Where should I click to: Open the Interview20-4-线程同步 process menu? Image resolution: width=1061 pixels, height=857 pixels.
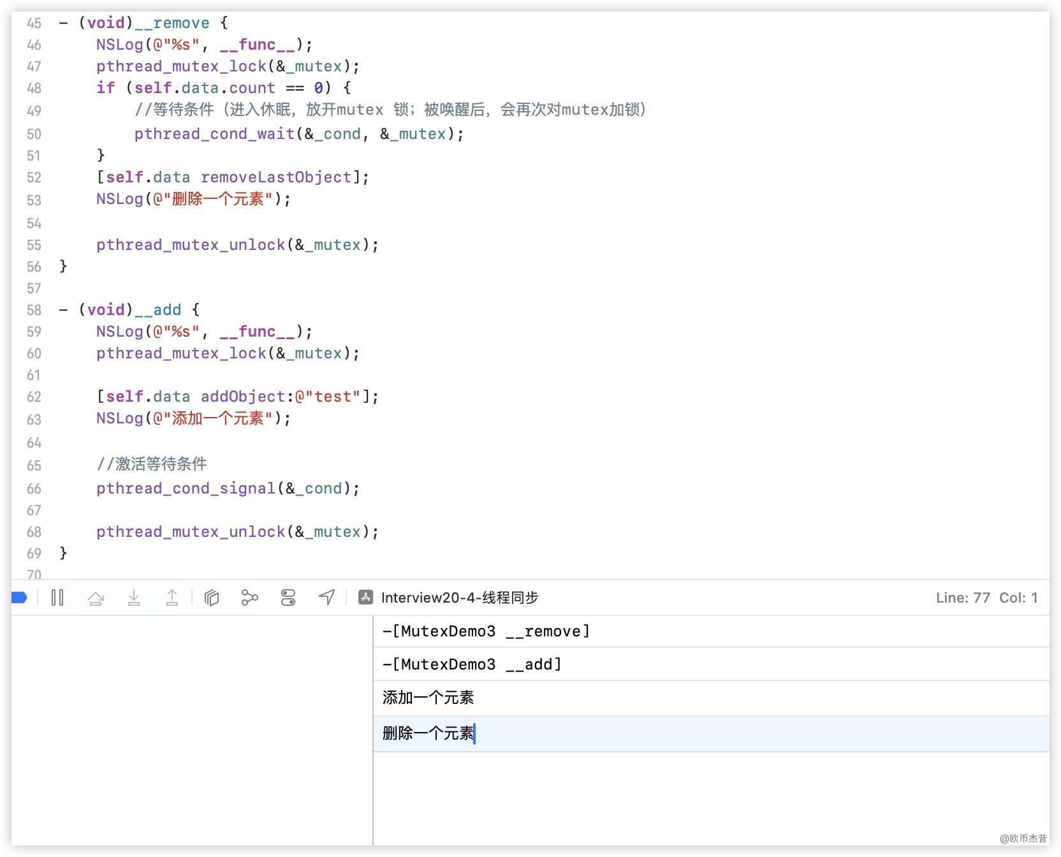coord(459,597)
